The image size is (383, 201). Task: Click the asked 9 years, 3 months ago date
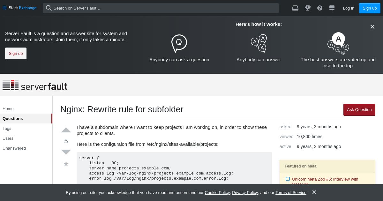coord(319,127)
